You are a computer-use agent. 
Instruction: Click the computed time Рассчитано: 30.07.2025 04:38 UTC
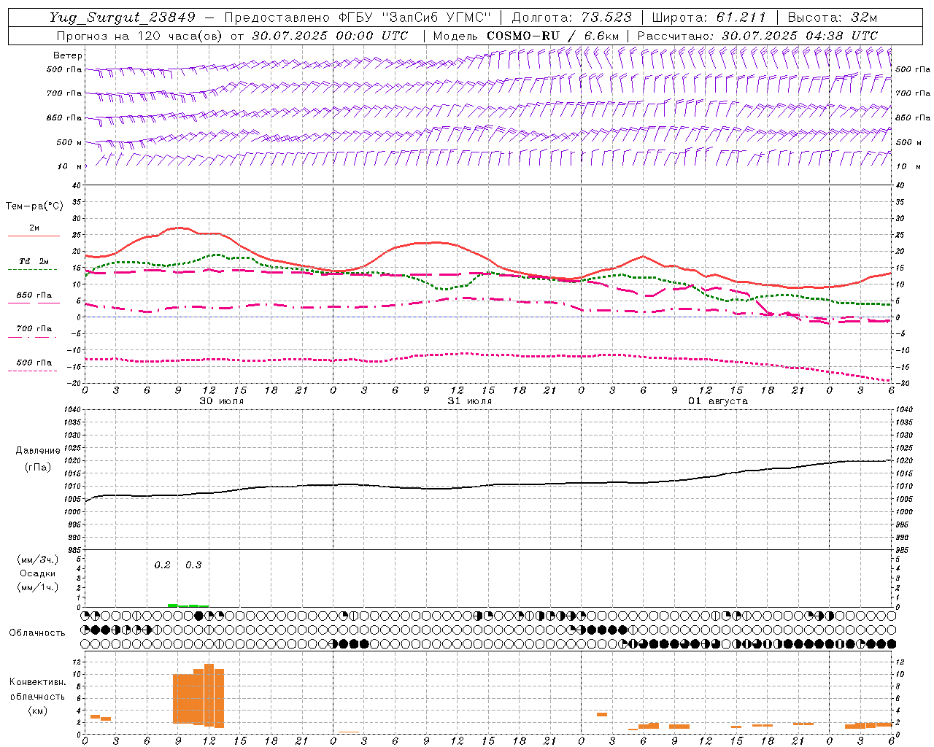(758, 36)
